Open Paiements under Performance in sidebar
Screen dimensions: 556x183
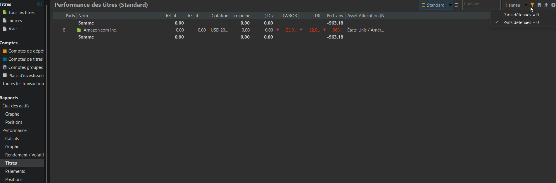coord(15,171)
